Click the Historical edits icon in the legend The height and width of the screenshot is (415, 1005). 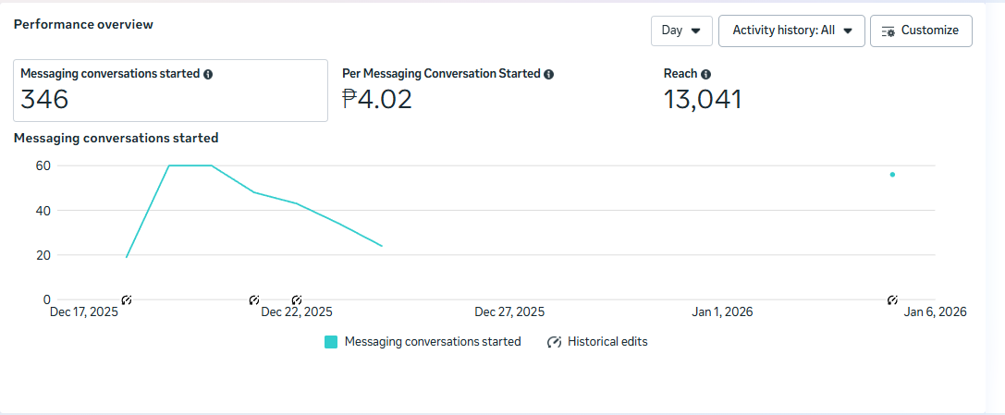coord(555,342)
